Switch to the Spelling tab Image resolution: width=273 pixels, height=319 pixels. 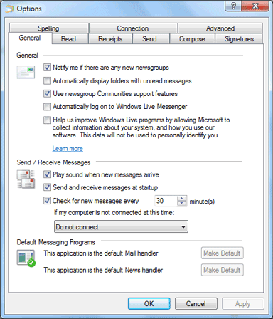[48, 28]
